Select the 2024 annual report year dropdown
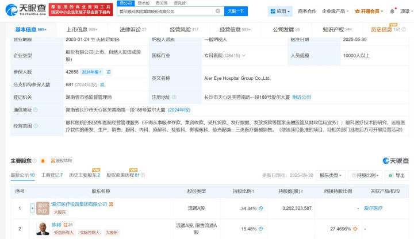Viewport: 414px width, 239px height. (92, 72)
